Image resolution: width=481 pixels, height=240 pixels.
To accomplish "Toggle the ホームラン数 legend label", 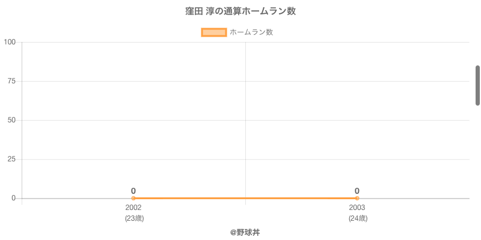I will click(251, 32).
